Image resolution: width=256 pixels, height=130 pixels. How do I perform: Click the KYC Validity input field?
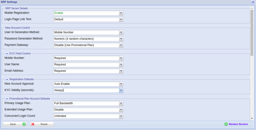(86, 90)
